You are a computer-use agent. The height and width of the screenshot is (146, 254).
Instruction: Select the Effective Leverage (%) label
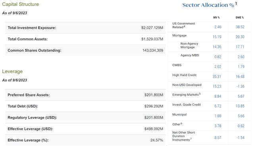point(28,140)
